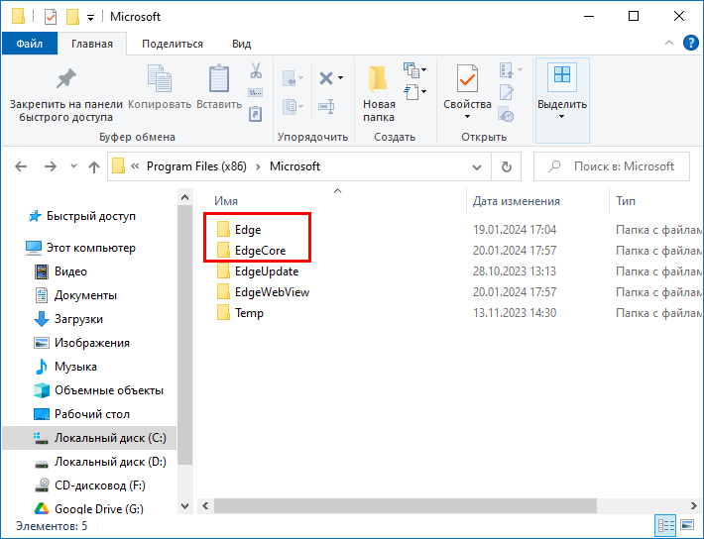Collapse the ribbon with the chevron
The image size is (704, 539).
point(665,44)
